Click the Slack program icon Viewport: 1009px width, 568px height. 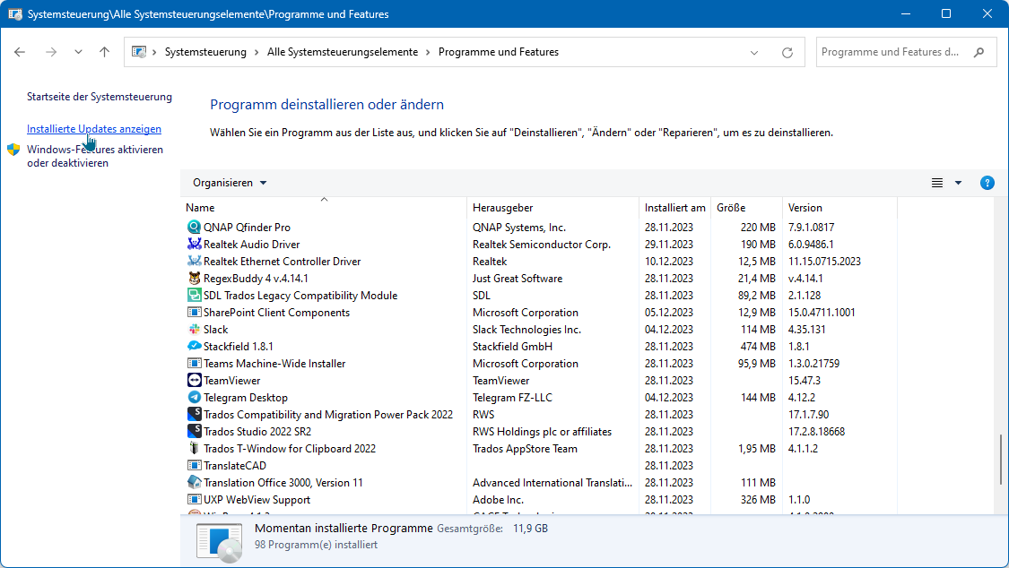(x=194, y=329)
